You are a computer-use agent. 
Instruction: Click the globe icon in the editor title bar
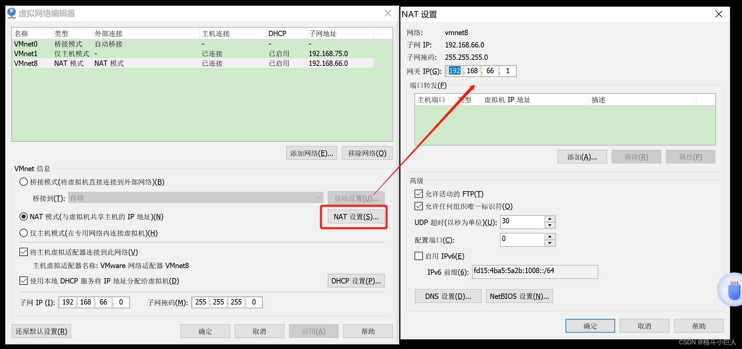point(12,13)
